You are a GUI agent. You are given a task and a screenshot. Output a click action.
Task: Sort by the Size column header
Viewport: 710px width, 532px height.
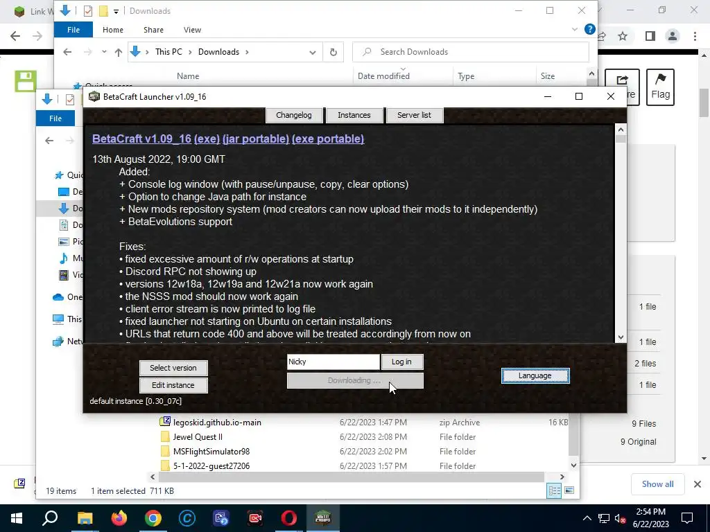pyautogui.click(x=548, y=76)
